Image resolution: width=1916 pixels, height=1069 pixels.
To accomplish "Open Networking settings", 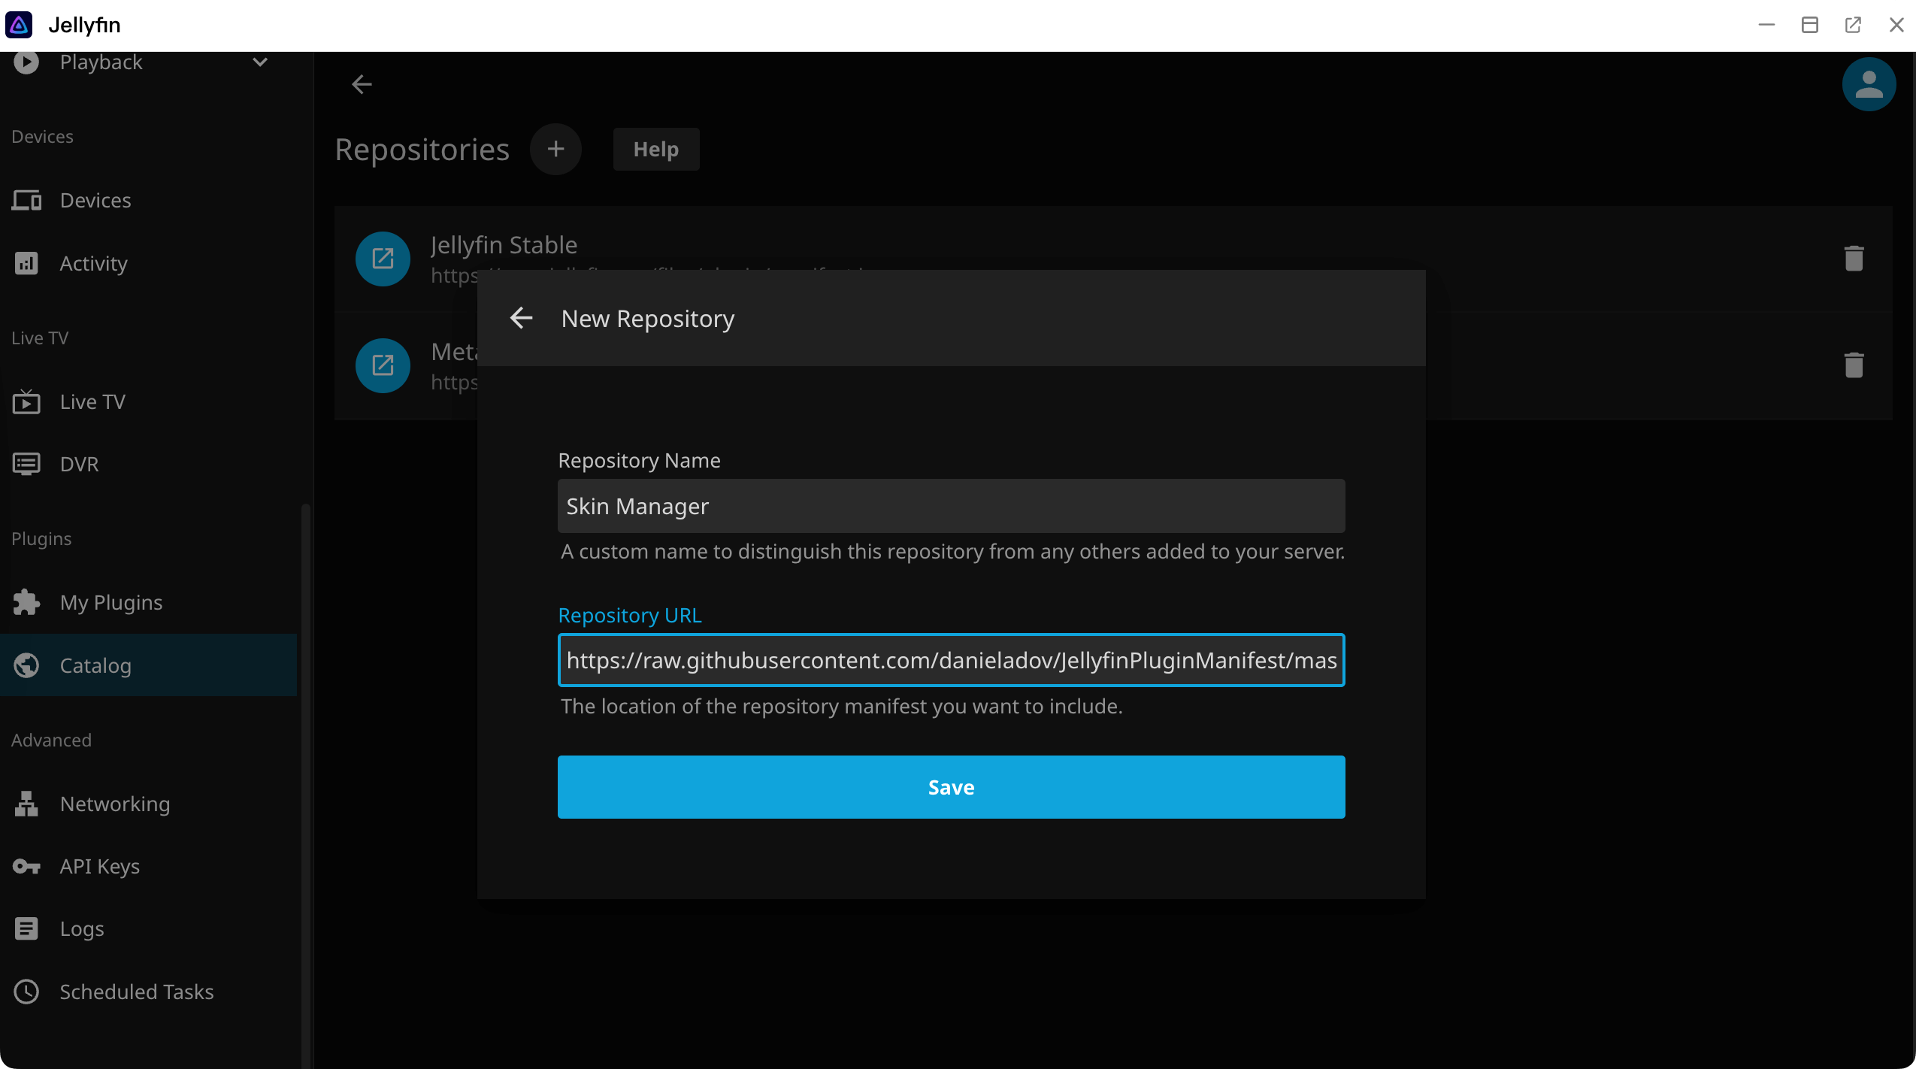I will tap(115, 803).
